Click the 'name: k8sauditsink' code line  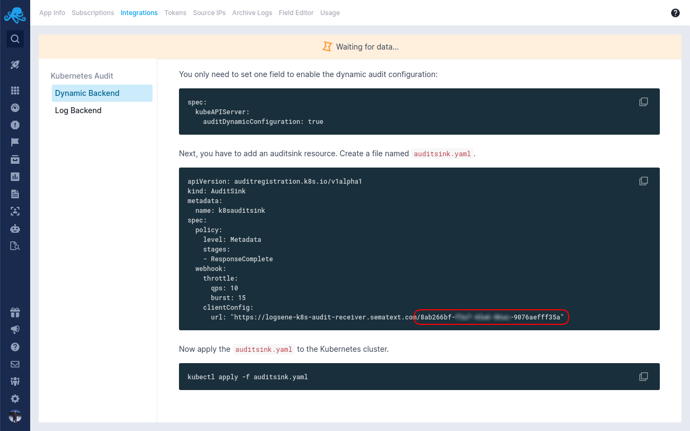click(x=230, y=211)
